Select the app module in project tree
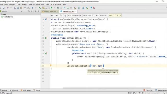The width and height of the screenshot is (167, 94). click(5, 14)
